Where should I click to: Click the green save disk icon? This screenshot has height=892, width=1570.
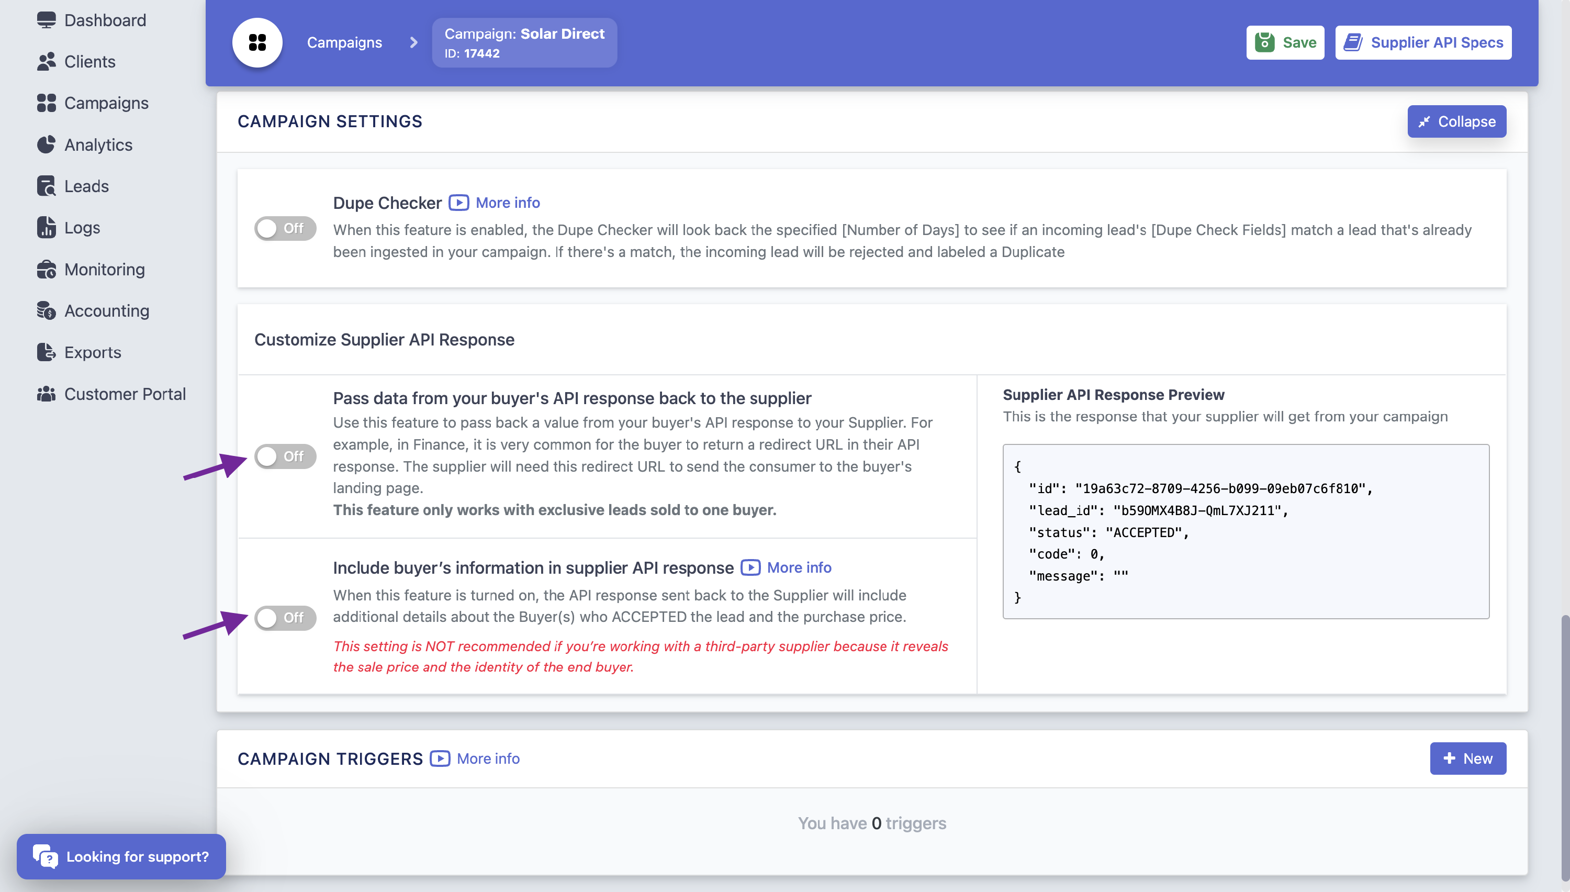pyautogui.click(x=1264, y=42)
